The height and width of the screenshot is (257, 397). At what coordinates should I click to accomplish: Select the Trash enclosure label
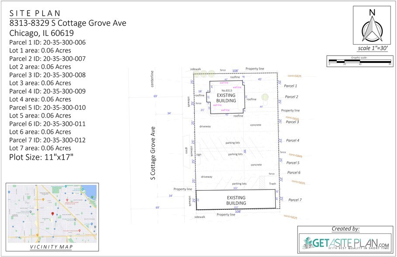[272, 184]
